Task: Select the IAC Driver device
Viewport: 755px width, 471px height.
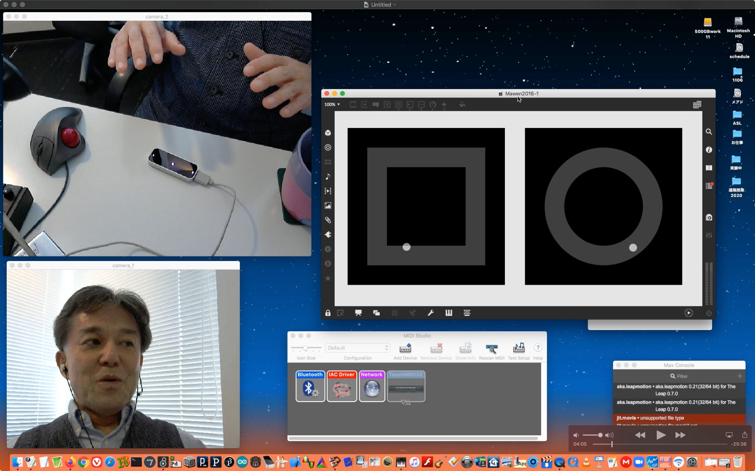Action: click(x=342, y=386)
